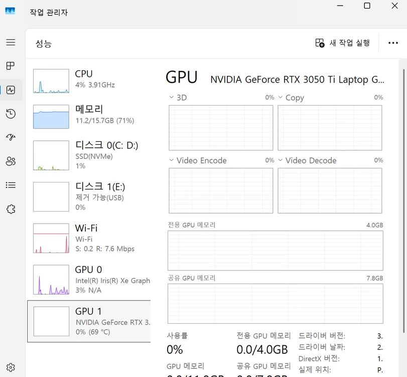This screenshot has height=377, width=407.
Task: Go to the Processes page icon
Action: [x=11, y=66]
